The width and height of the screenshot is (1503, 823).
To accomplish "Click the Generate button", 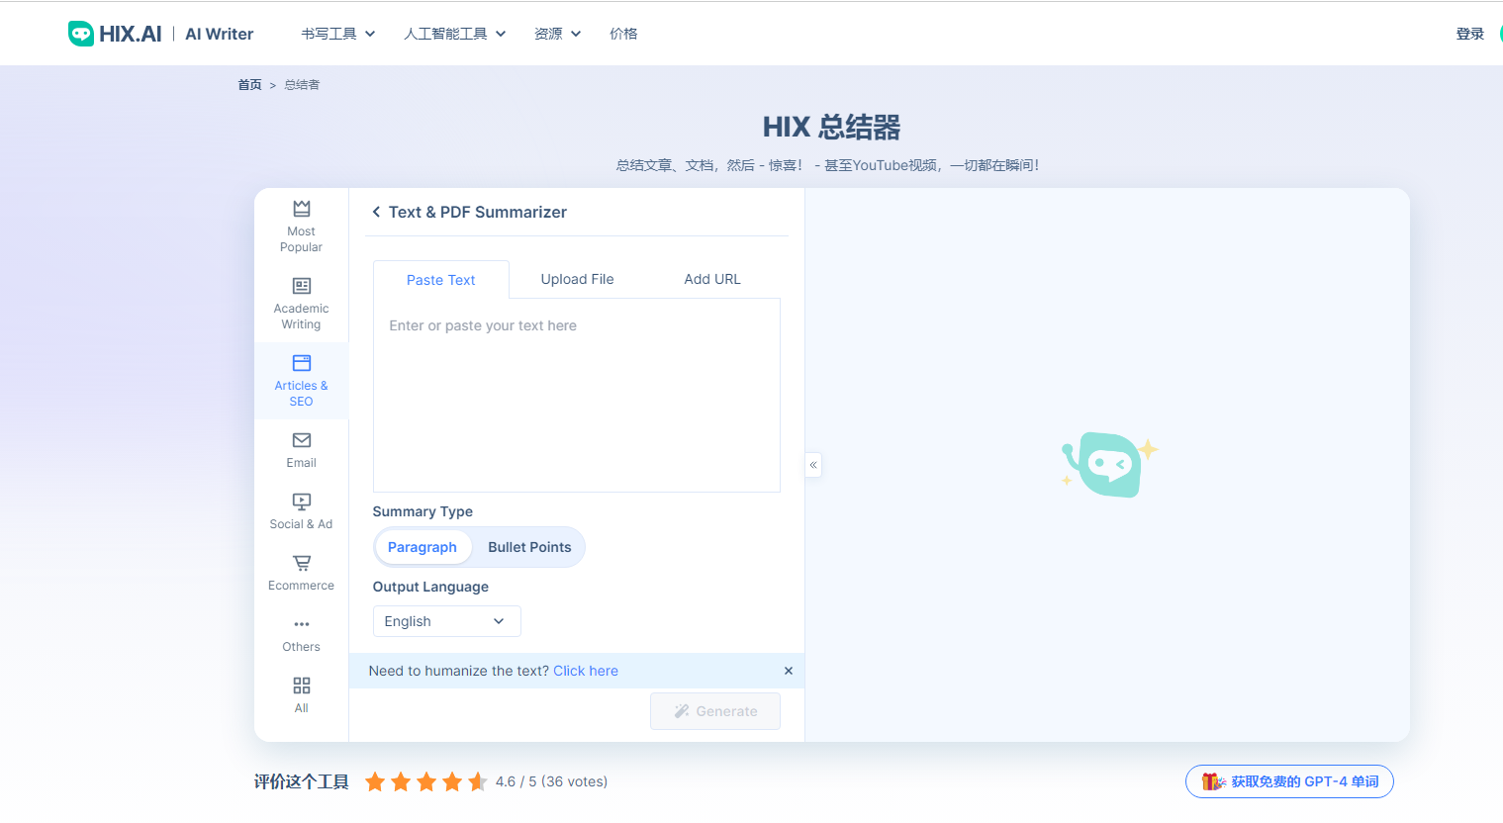I will tap(715, 711).
